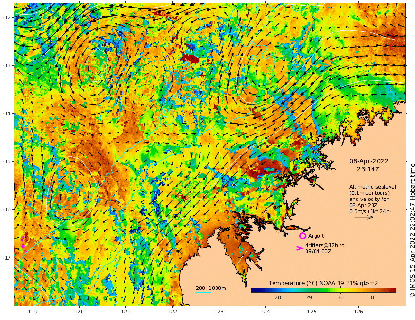Click the cyan 200 1000m depth line
Screen dimensions: 415x320
click(x=203, y=292)
